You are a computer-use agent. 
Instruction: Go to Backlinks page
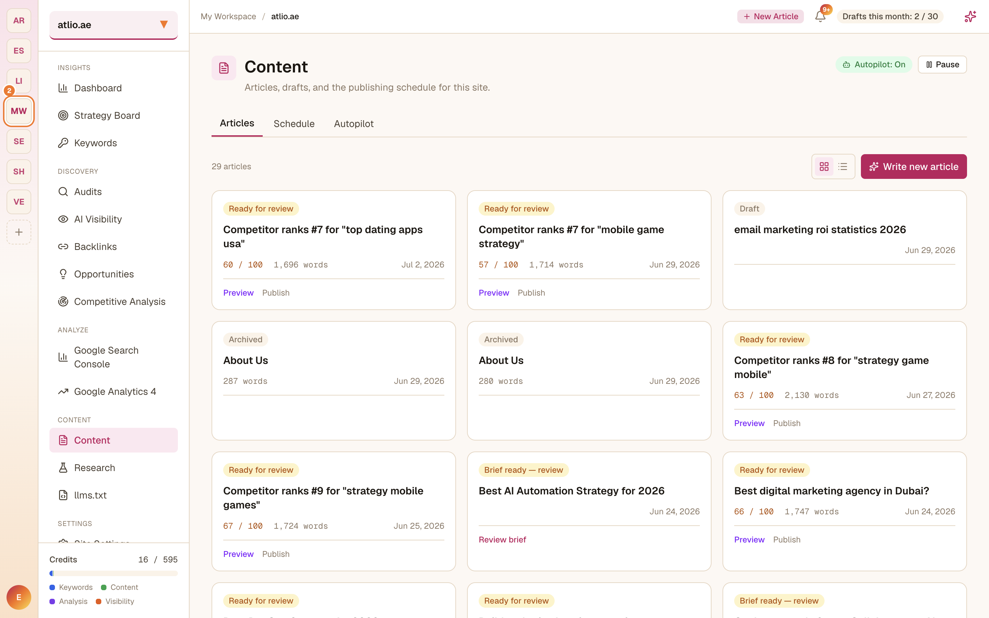114,247
